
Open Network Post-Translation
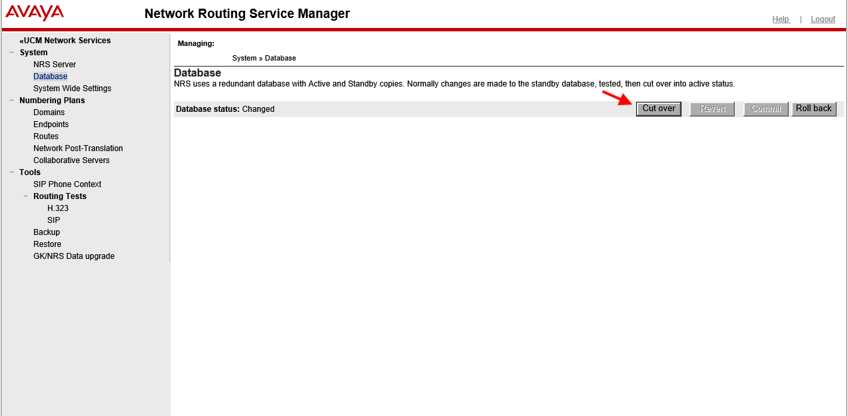[78, 148]
